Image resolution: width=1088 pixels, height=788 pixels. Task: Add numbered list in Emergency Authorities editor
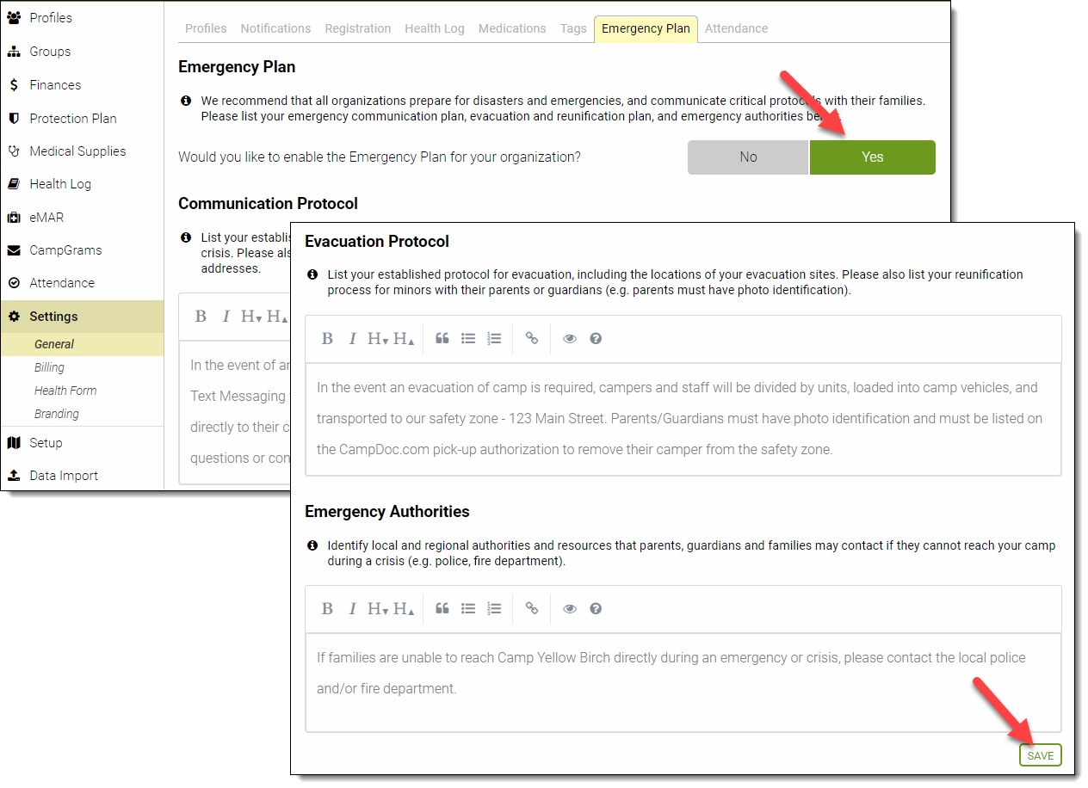[x=494, y=609]
